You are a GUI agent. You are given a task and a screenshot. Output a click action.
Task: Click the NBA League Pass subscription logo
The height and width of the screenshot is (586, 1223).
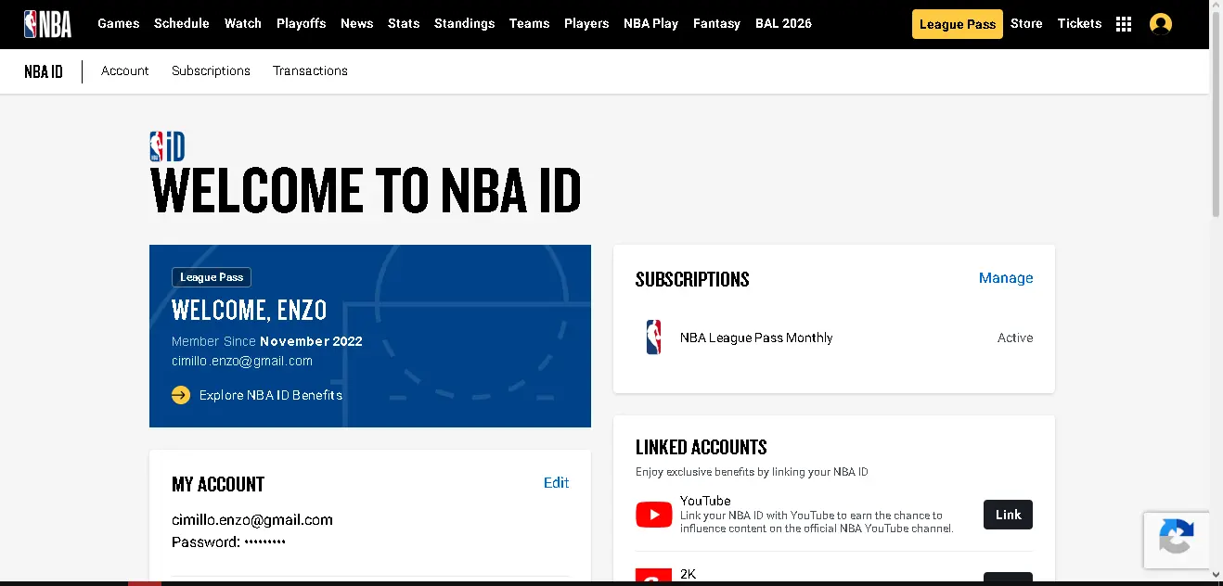654,338
